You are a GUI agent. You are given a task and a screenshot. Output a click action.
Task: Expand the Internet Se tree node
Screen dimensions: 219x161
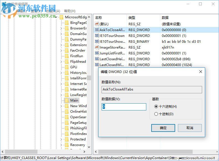pyautogui.click(x=61, y=84)
